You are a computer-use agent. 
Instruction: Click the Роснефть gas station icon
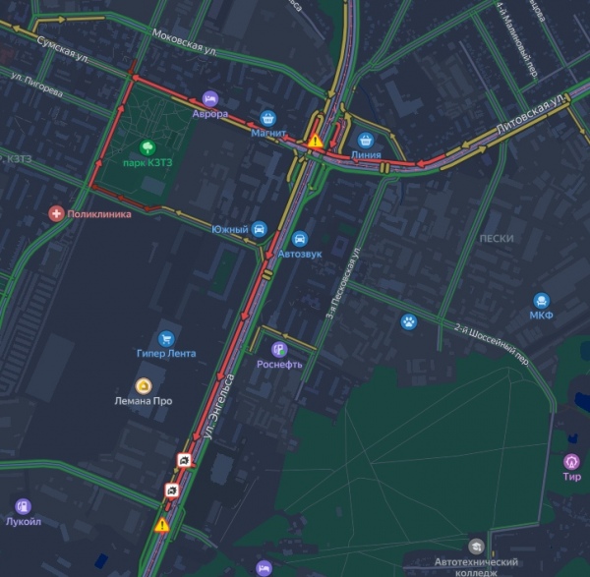279,350
